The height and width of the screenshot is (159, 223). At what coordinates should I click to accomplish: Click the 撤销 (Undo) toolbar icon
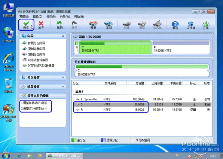coord(59,25)
